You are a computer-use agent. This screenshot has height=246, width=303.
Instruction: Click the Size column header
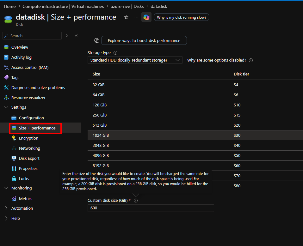(x=96, y=74)
